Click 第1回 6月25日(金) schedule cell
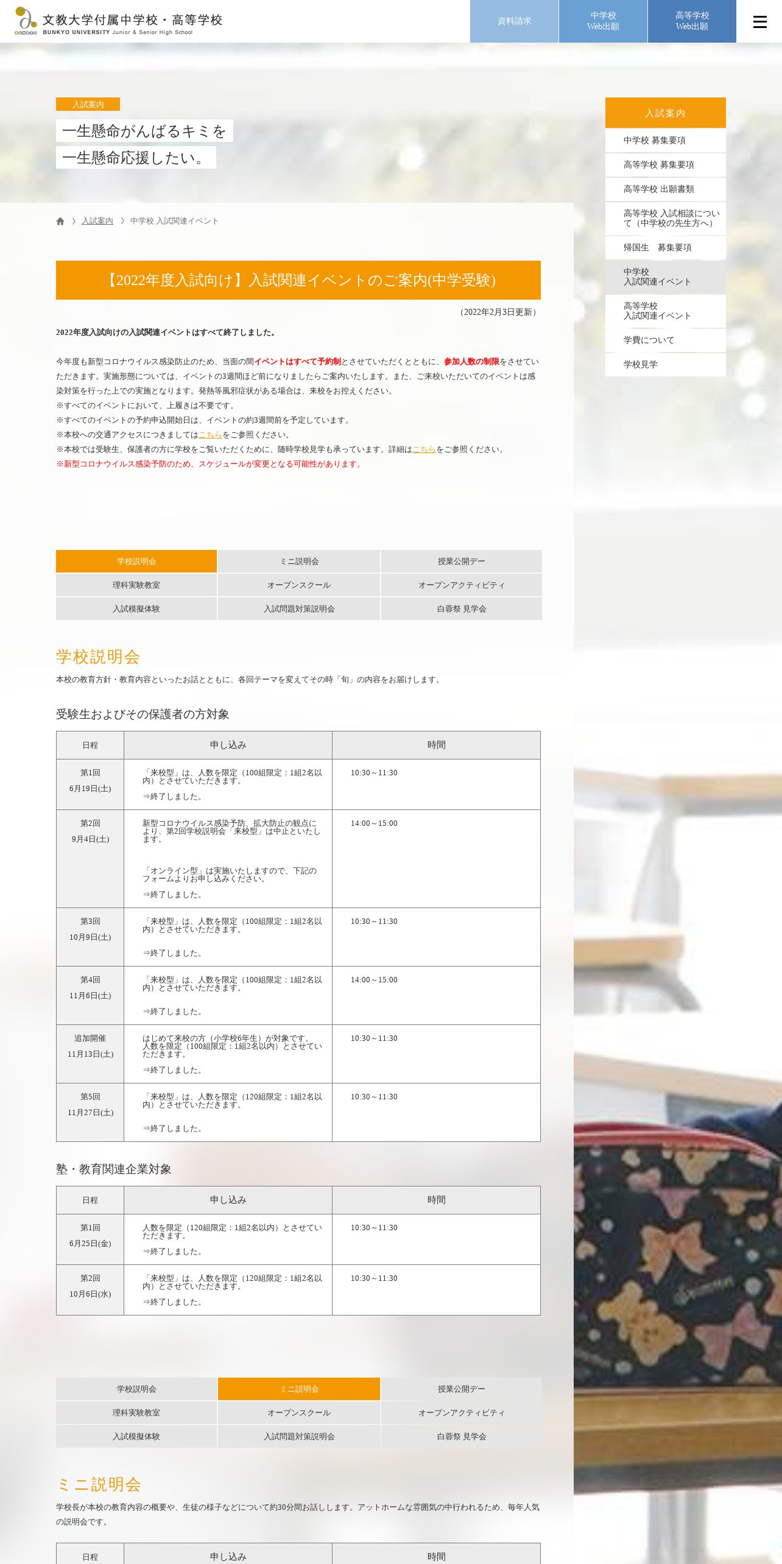Viewport: 782px width, 1564px height. (90, 1239)
